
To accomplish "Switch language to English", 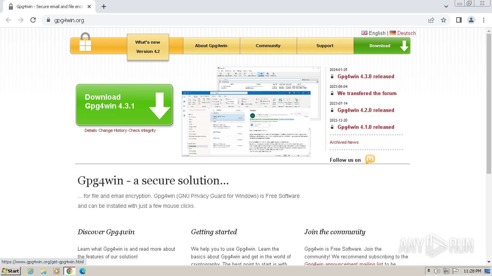I will click(x=373, y=33).
